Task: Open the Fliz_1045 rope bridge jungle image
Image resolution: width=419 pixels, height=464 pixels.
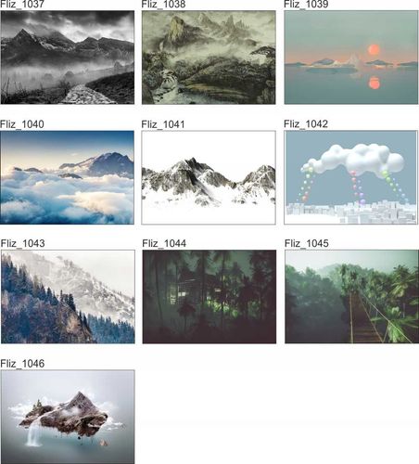Action: click(x=351, y=297)
